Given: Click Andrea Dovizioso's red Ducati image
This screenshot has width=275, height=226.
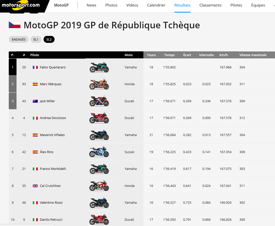Looking at the screenshot, I should (99, 118).
